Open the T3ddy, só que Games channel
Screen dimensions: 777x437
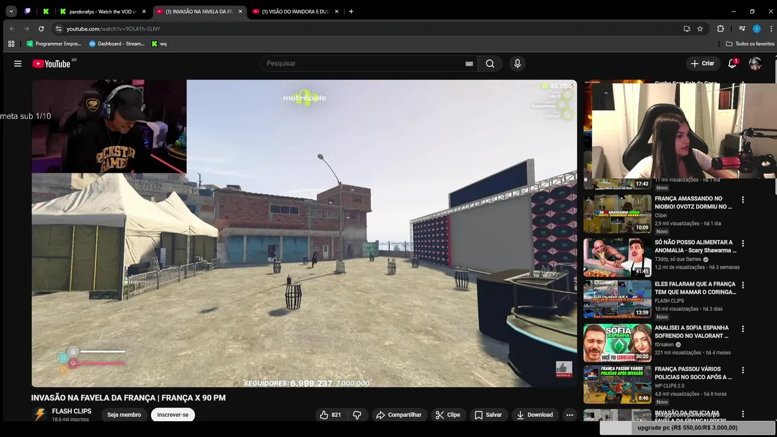(x=678, y=259)
